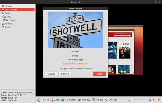Go to previous photo arrow
This screenshot has width=162, height=103.
(x=154, y=100)
